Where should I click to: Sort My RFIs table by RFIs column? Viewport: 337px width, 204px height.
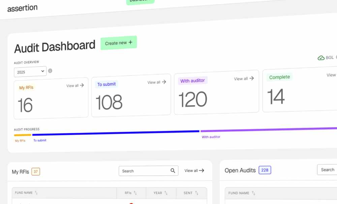131,193
